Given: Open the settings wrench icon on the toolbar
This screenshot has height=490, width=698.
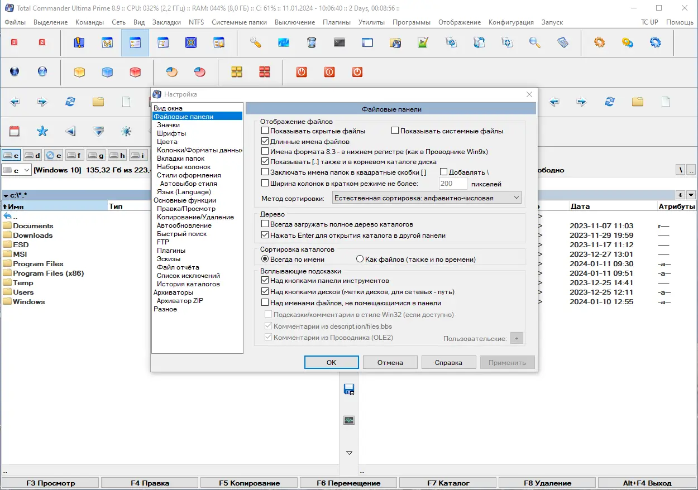Looking at the screenshot, I should click(x=255, y=42).
